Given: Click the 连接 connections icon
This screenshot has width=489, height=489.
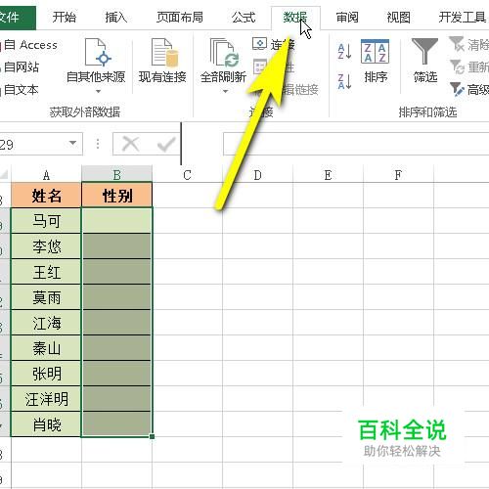Looking at the screenshot, I should pos(259,44).
